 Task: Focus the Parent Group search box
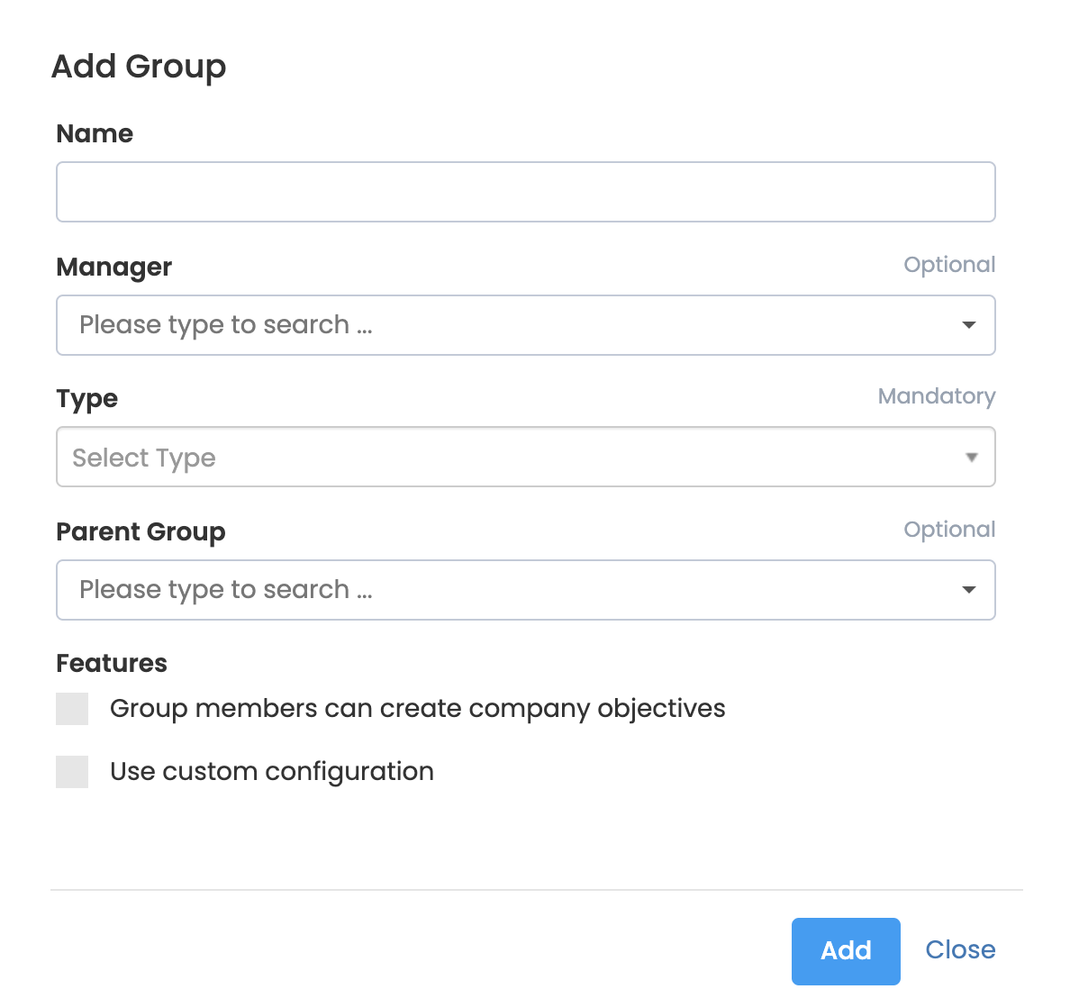pos(504,590)
